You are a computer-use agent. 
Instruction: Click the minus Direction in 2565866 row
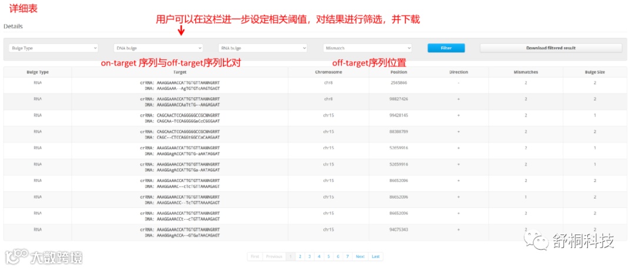point(459,82)
